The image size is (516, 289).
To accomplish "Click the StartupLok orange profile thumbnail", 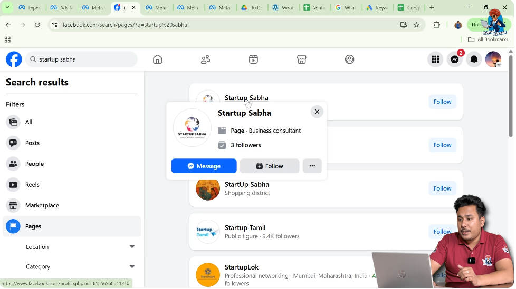I will pos(208,275).
